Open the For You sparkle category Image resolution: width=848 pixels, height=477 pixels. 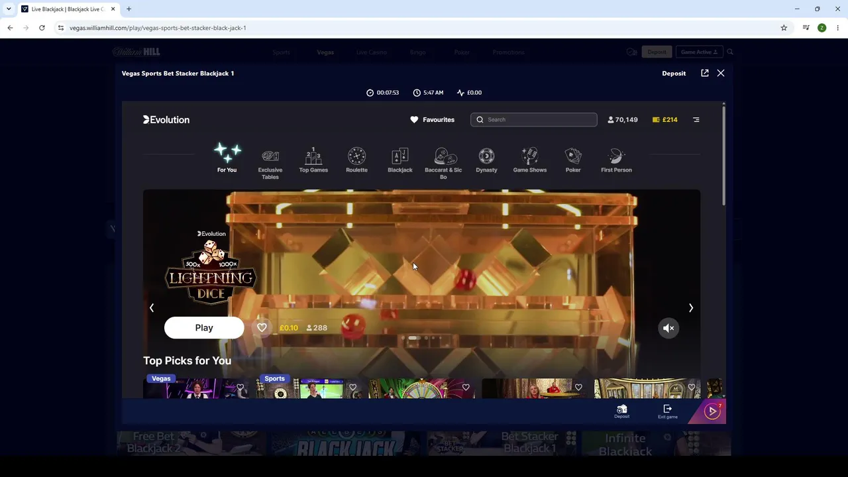point(227,159)
